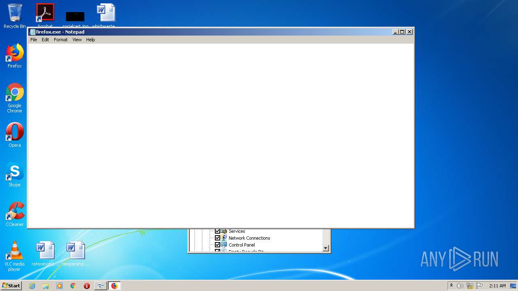Image resolution: width=518 pixels, height=291 pixels.
Task: Select the Acrobat Reader desktop shortcut
Action: (x=45, y=15)
